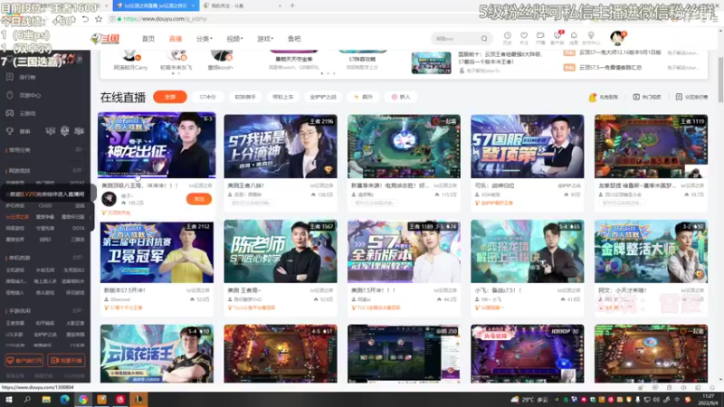Open 卫冕冠军 stream thumbnail

coord(157,251)
